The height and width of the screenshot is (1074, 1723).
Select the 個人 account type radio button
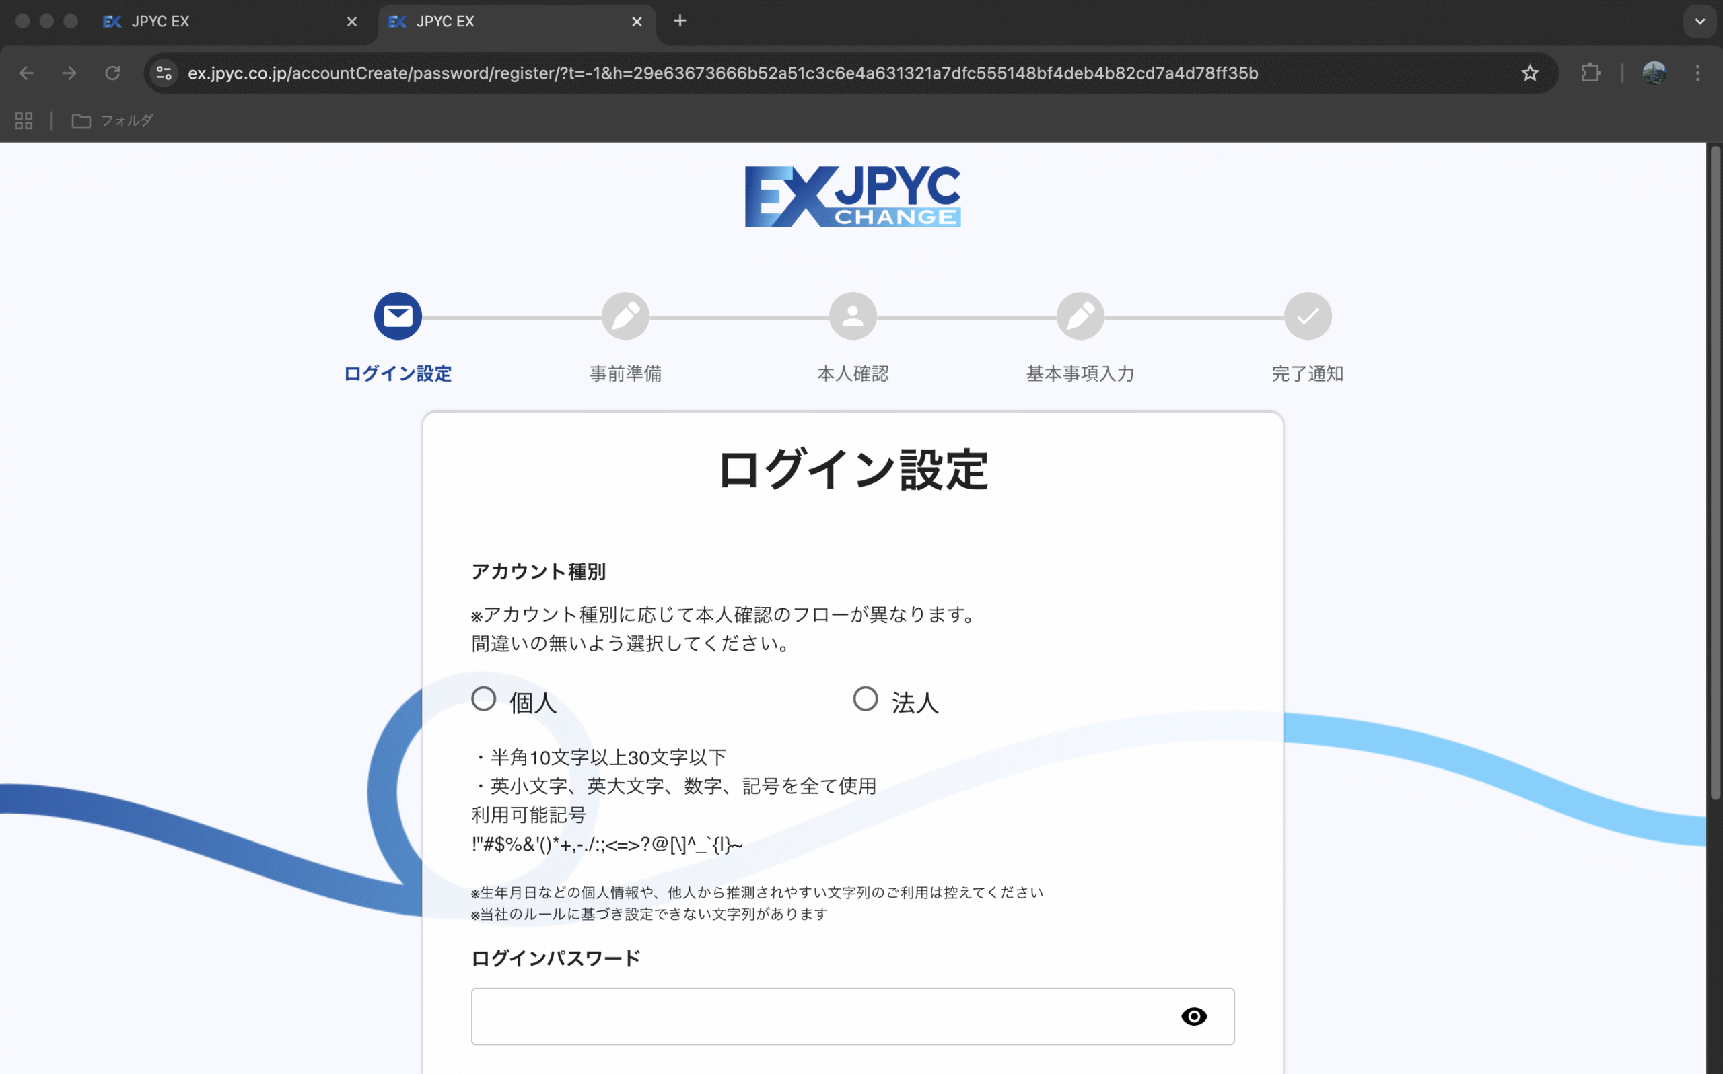[x=484, y=699]
